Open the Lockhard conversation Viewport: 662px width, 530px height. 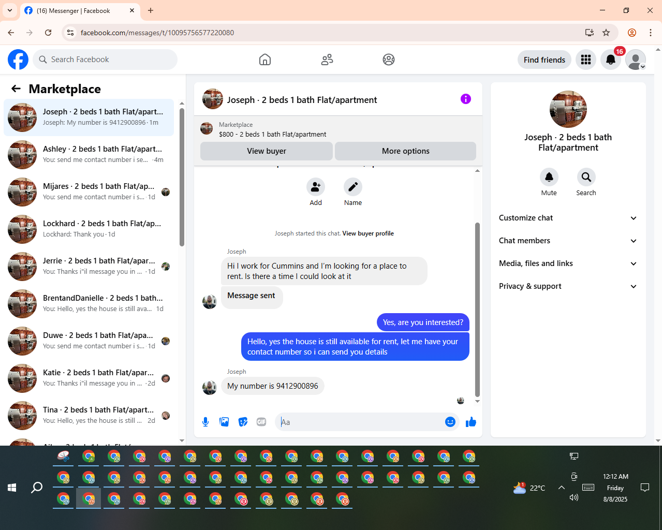89,229
